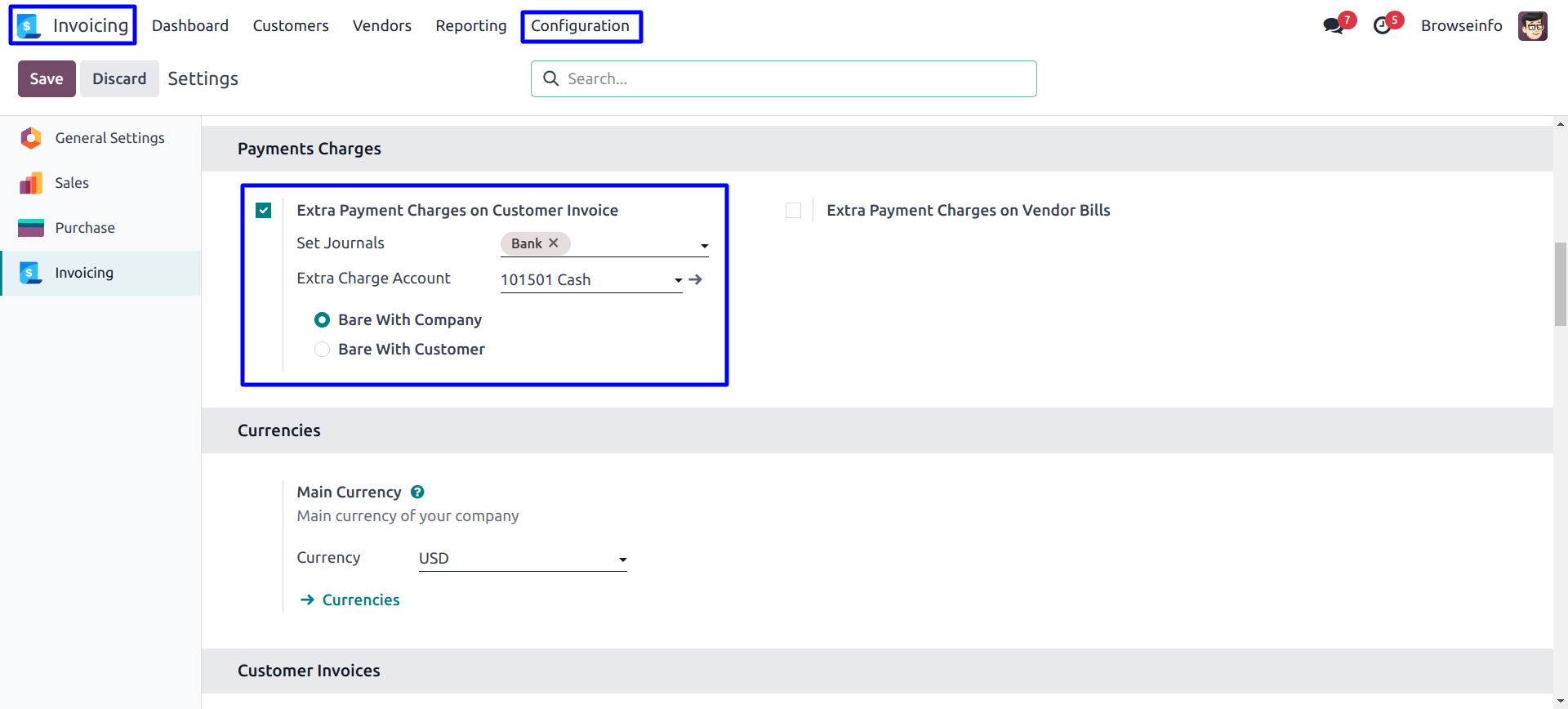The height and width of the screenshot is (709, 1568).
Task: Open the chat messages icon
Action: (x=1333, y=25)
